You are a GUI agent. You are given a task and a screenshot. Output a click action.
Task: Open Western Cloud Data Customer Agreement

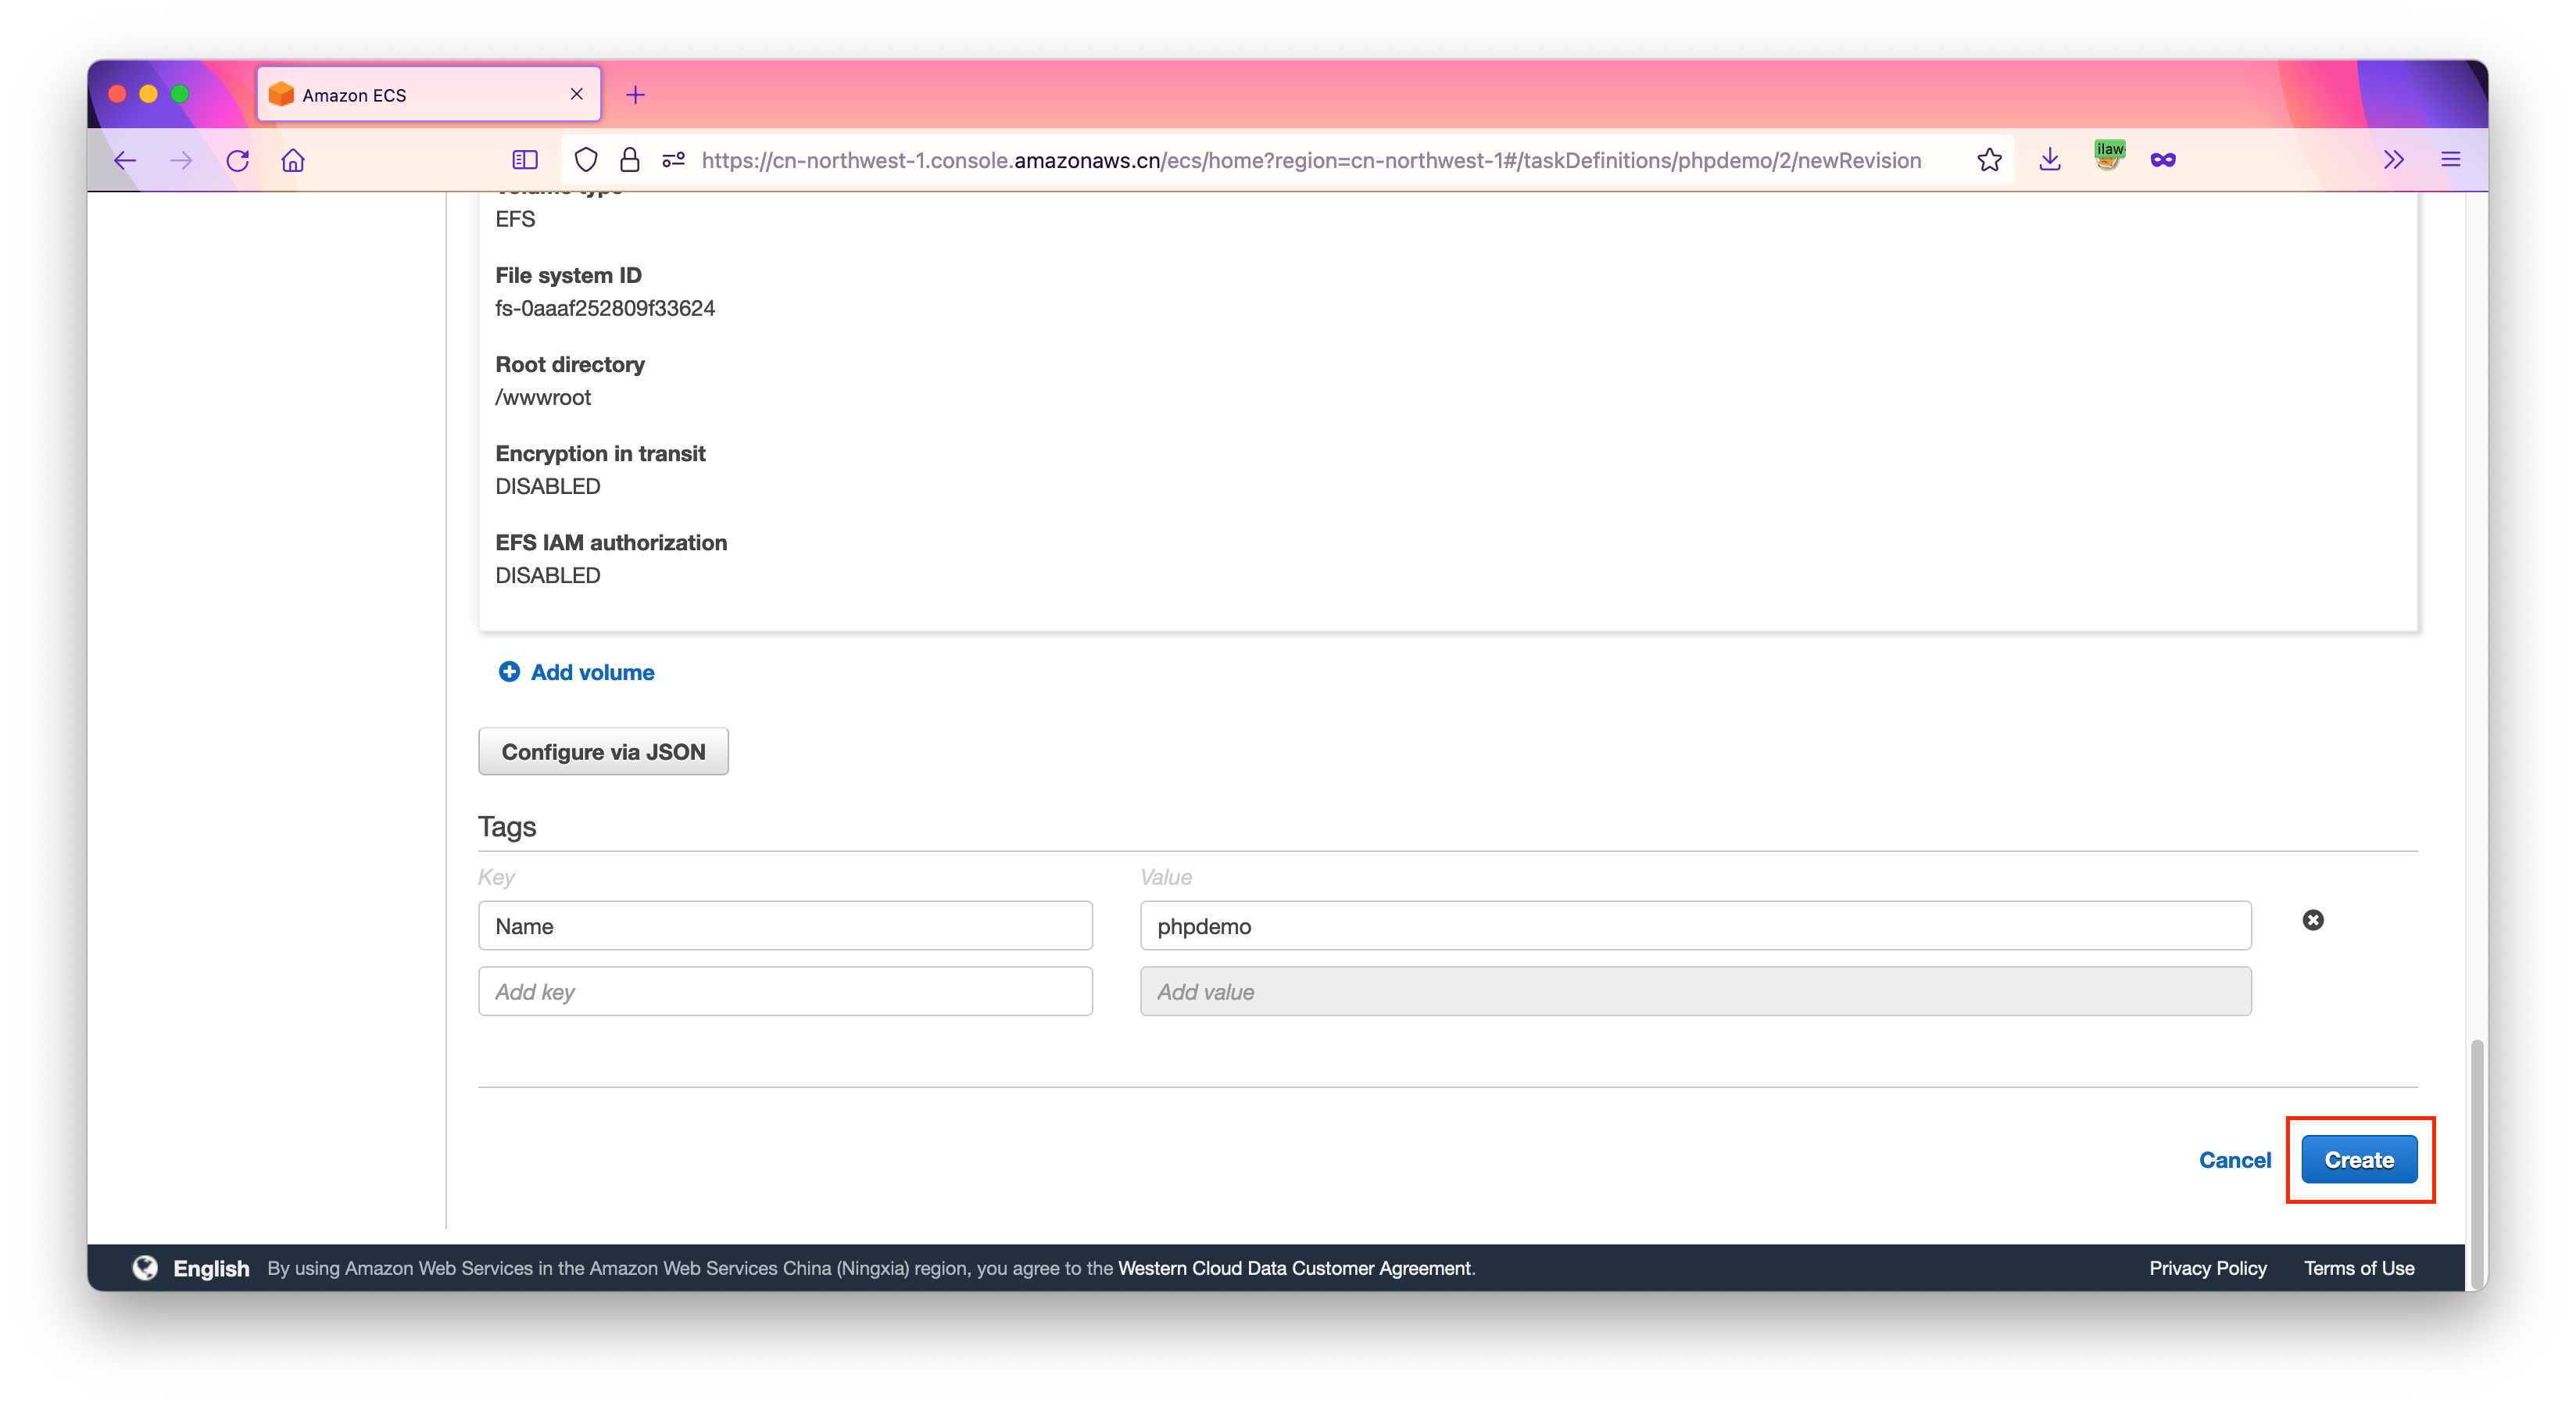[1295, 1268]
